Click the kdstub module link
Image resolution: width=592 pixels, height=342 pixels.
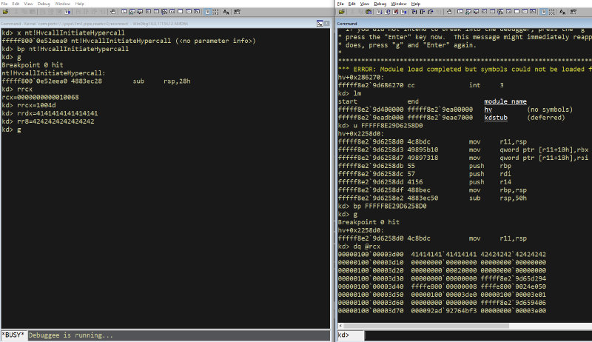[495, 117]
